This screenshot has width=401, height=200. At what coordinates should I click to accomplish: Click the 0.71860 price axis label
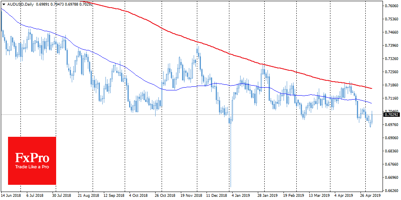392,85
